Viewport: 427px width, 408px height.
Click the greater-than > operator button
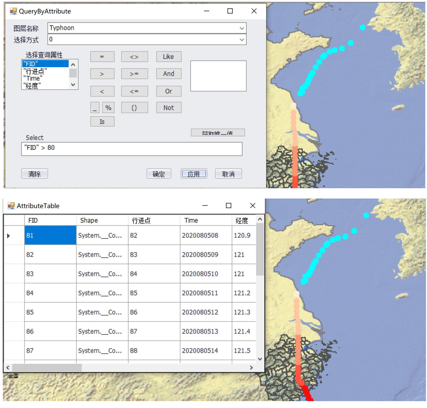click(102, 74)
